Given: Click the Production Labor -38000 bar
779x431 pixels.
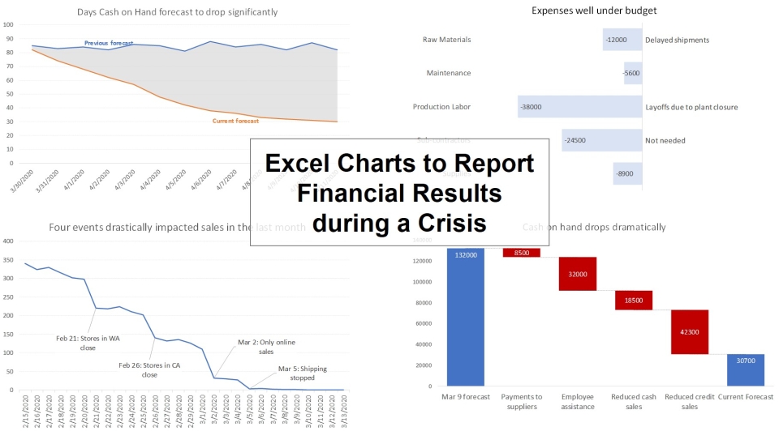Looking at the screenshot, I should pyautogui.click(x=579, y=107).
